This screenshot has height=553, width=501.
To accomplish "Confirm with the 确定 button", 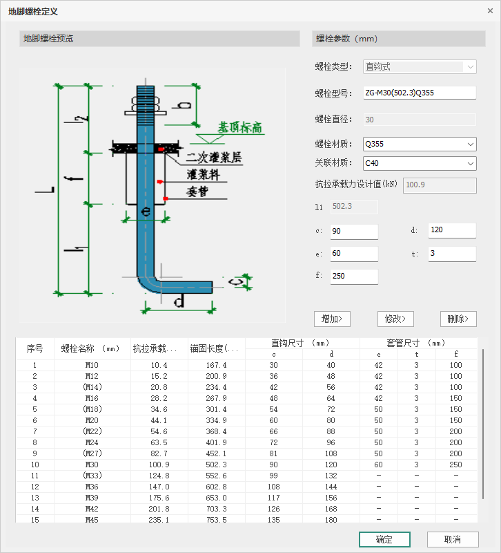I will (x=384, y=539).
